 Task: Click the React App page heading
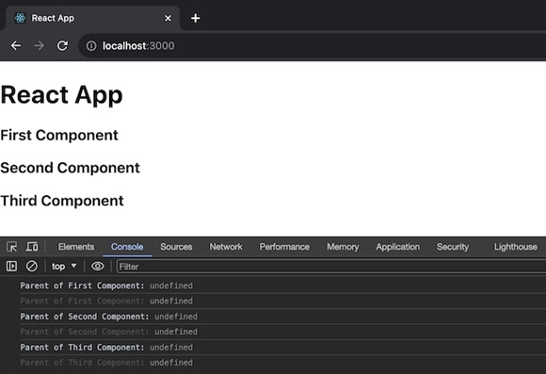[61, 95]
